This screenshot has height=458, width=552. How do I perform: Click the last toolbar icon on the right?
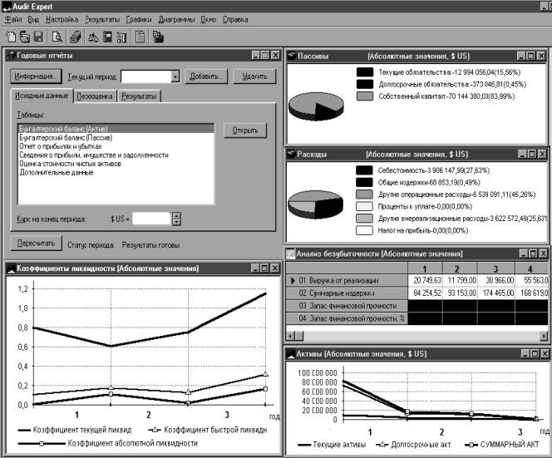[x=158, y=36]
